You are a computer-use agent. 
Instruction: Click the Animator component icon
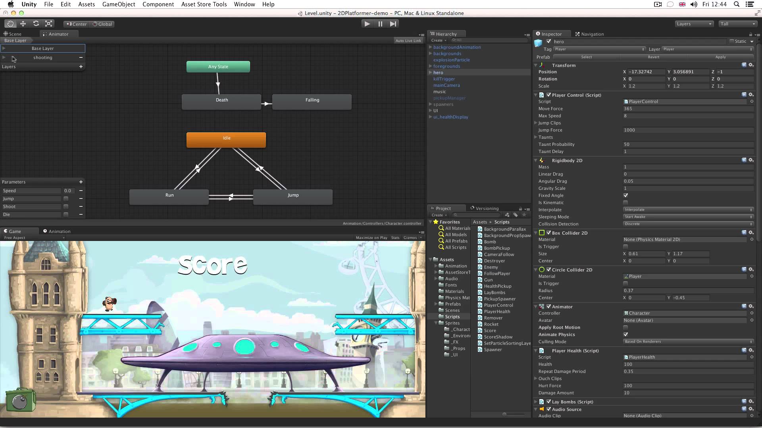pyautogui.click(x=542, y=306)
